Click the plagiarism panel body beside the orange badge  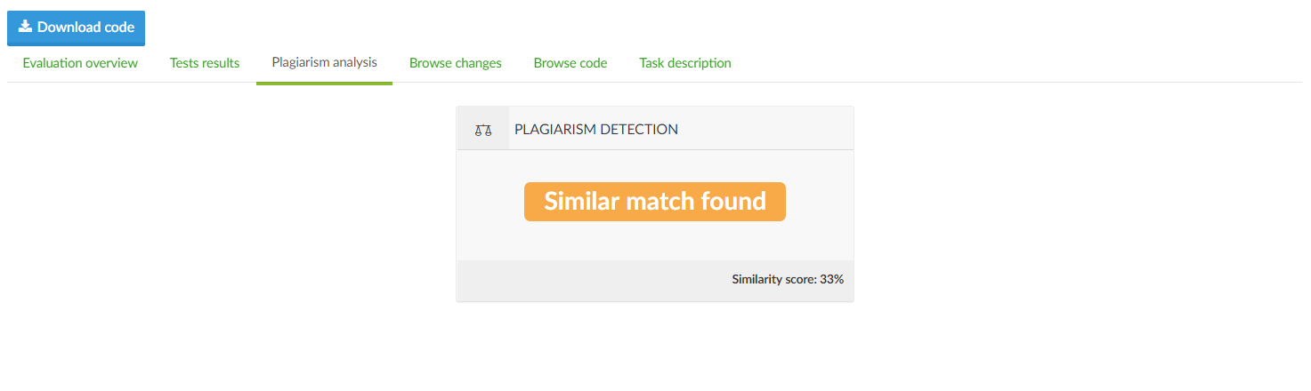click(x=819, y=204)
